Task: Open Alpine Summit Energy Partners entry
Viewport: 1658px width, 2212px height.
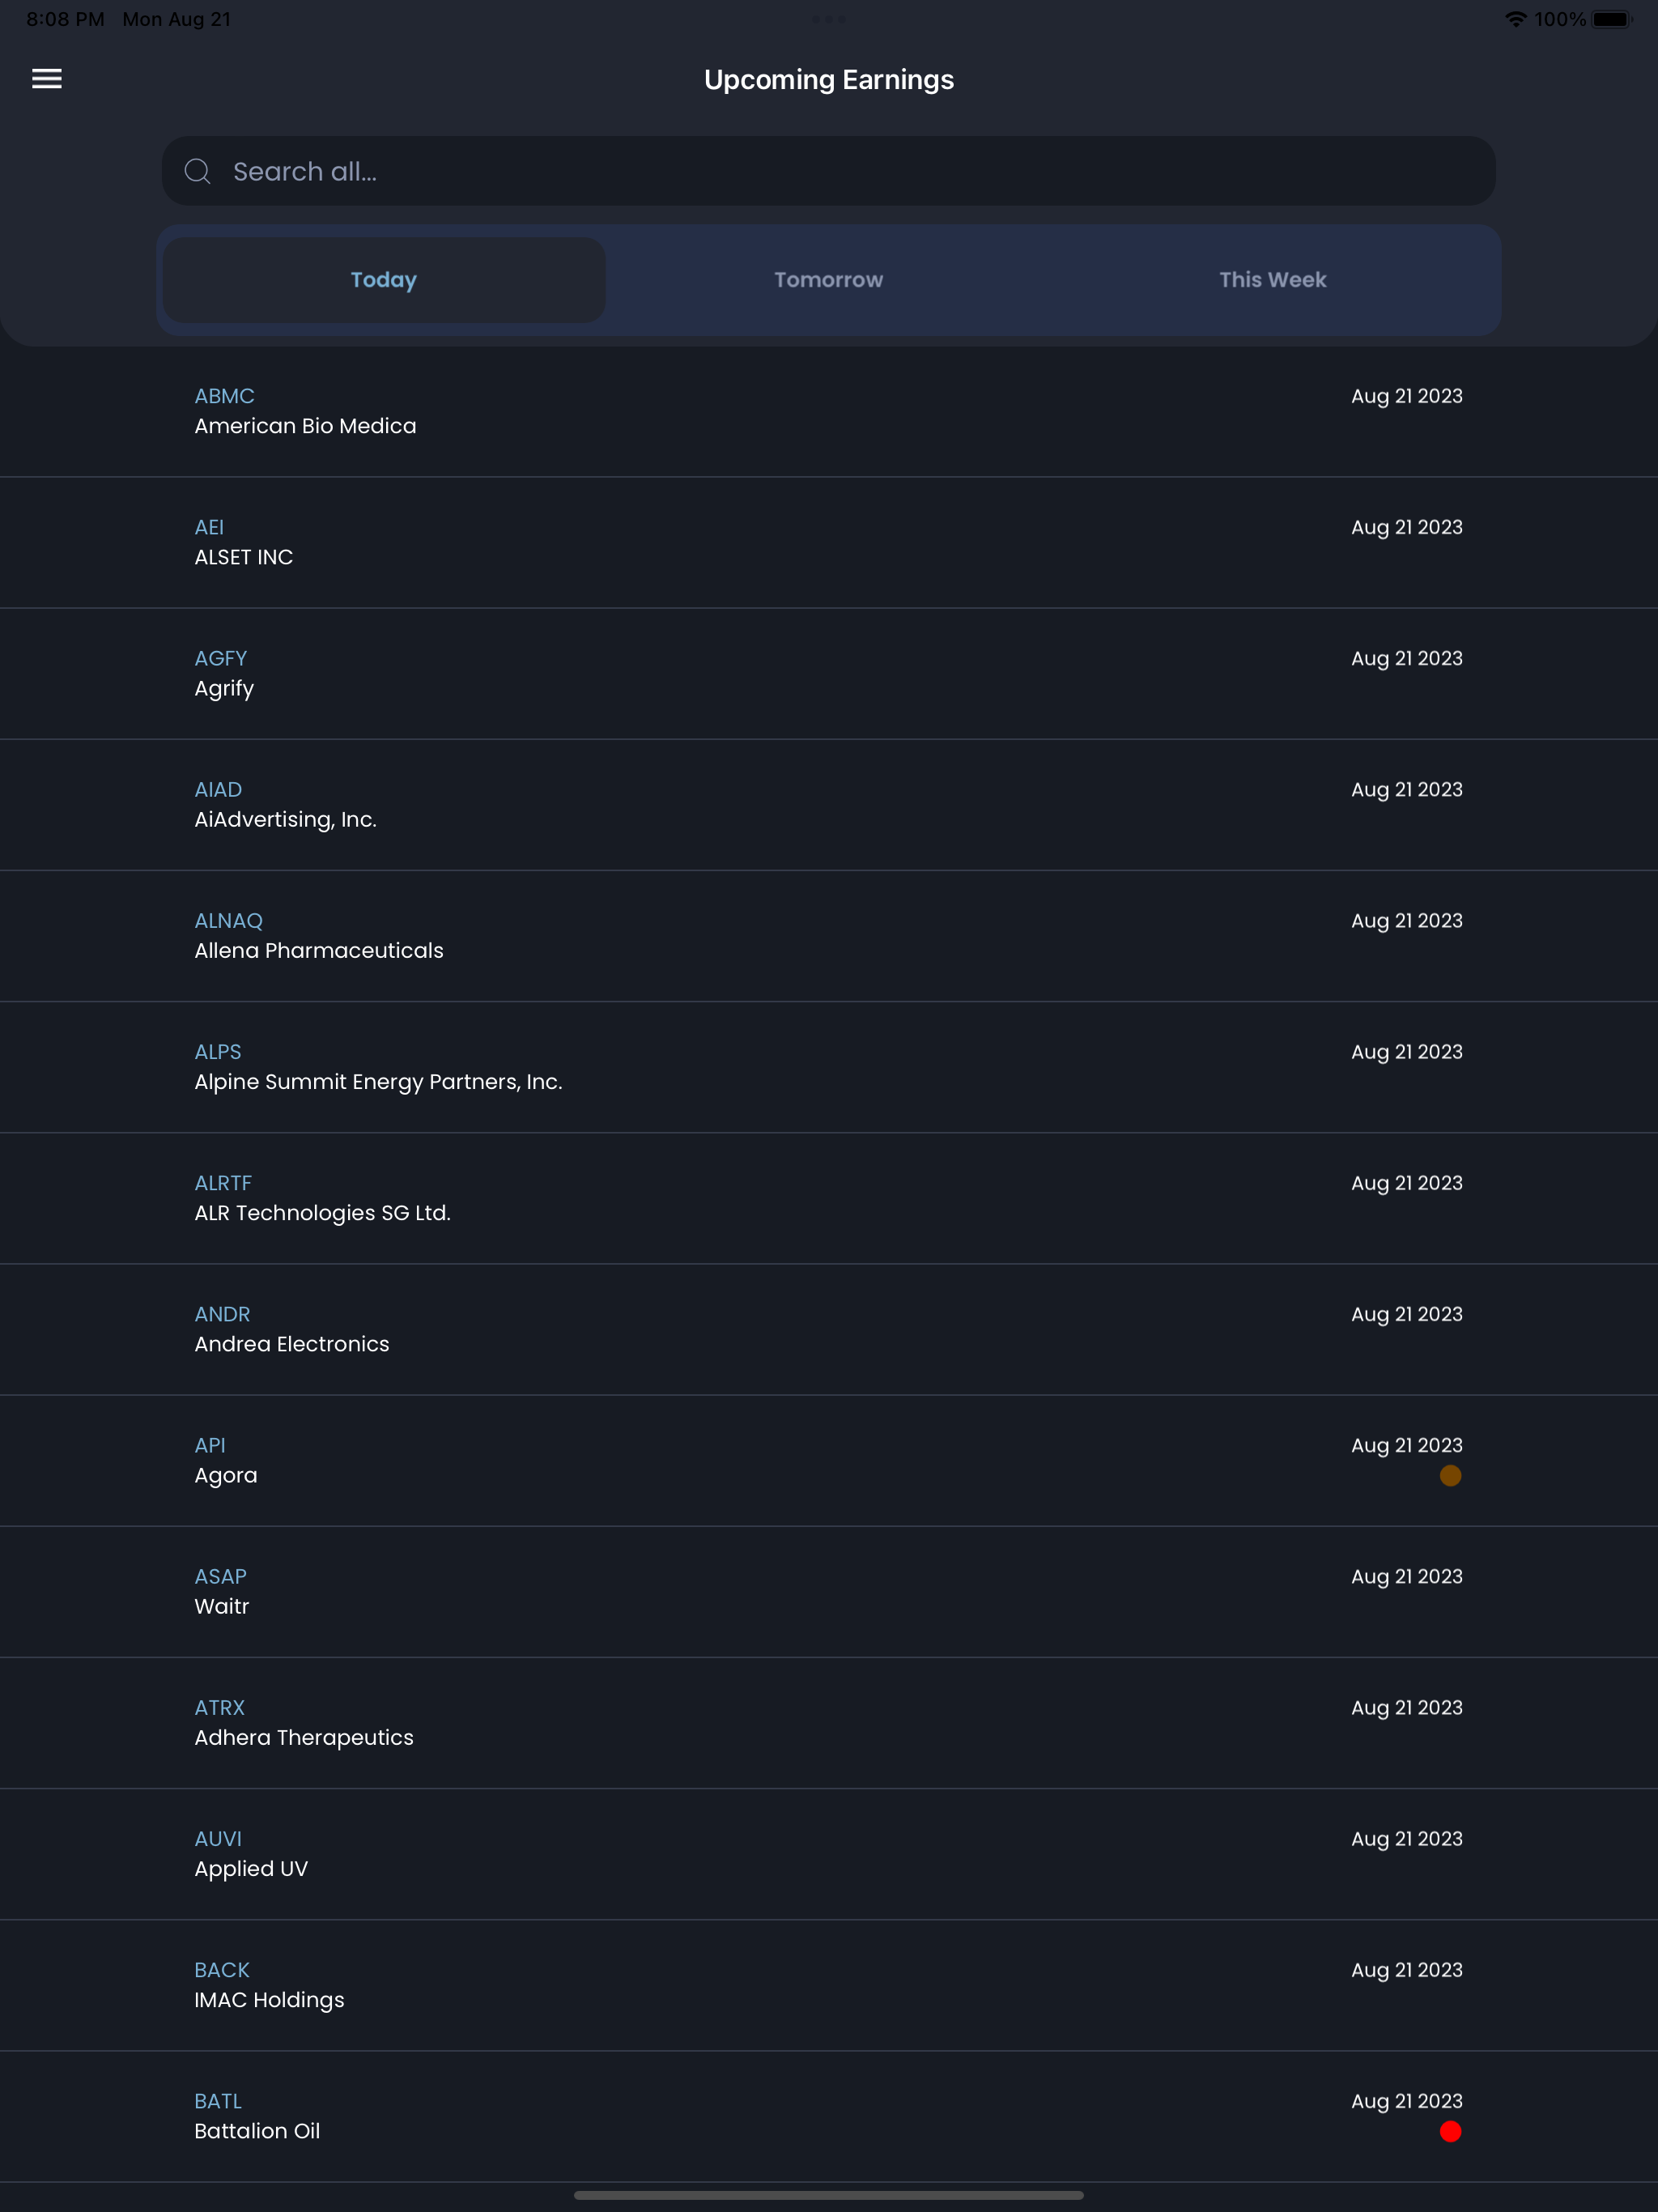Action: point(829,1066)
